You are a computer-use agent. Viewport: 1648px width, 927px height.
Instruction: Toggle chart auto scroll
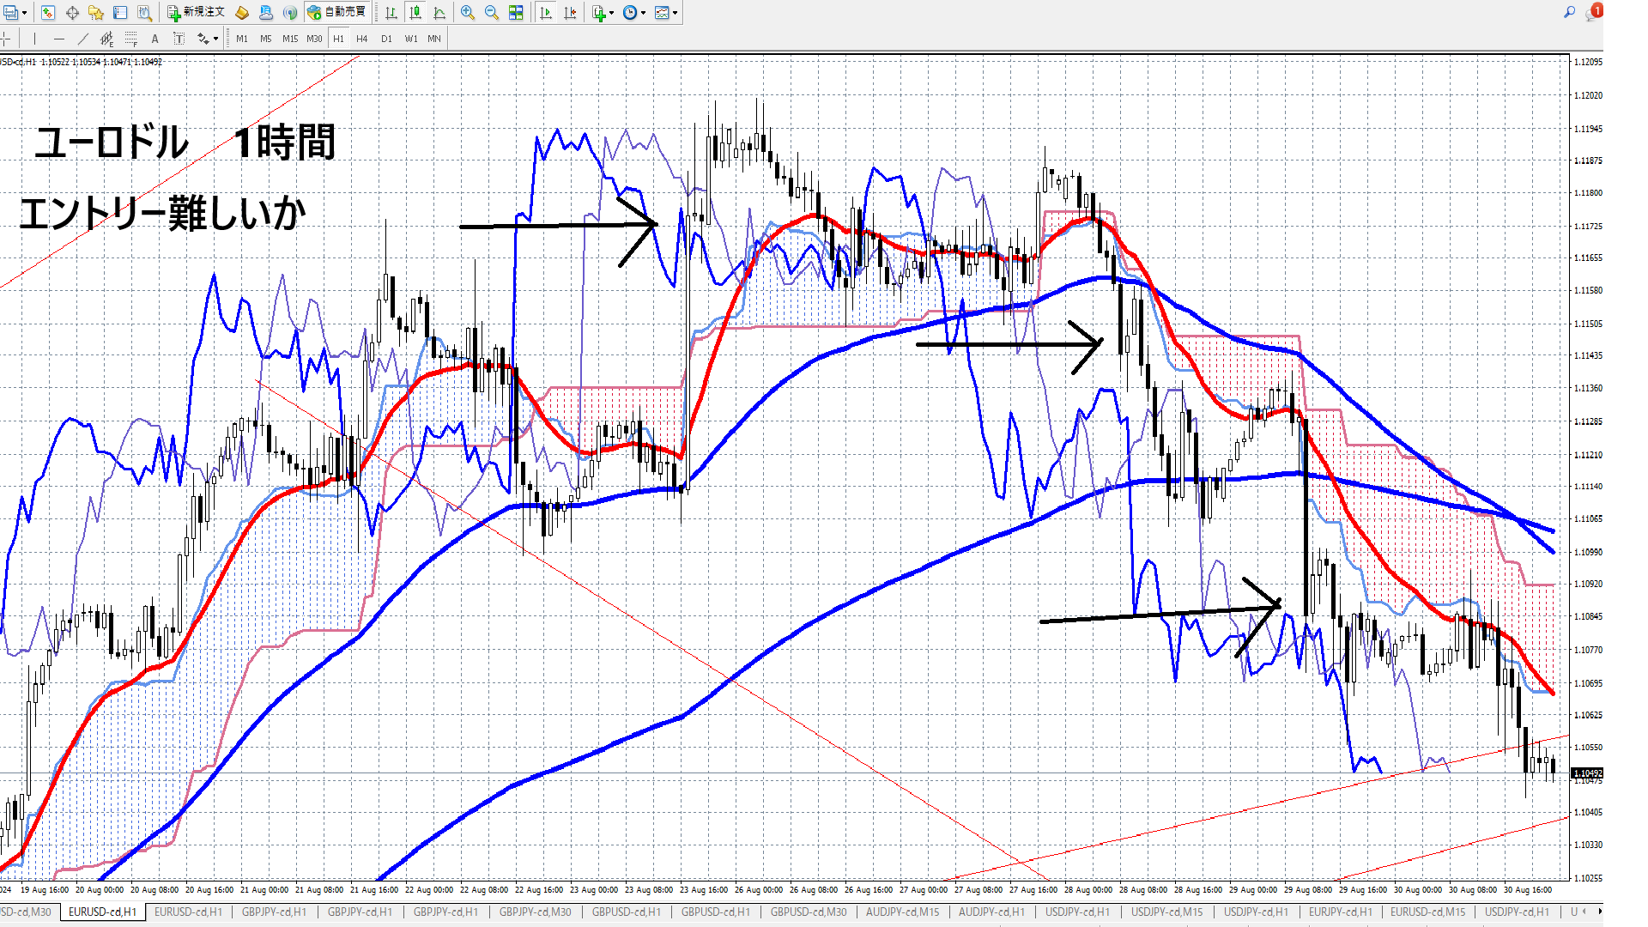pos(546,13)
